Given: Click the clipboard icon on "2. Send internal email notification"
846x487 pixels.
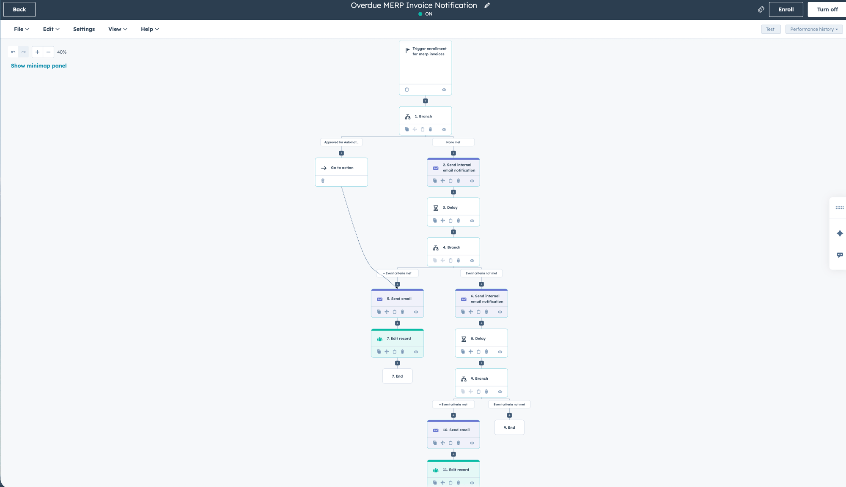Looking at the screenshot, I should [x=450, y=180].
